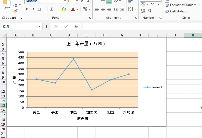Click the formula bar Cancel X icon
This screenshot has width=202, height=138.
(x=56, y=26)
